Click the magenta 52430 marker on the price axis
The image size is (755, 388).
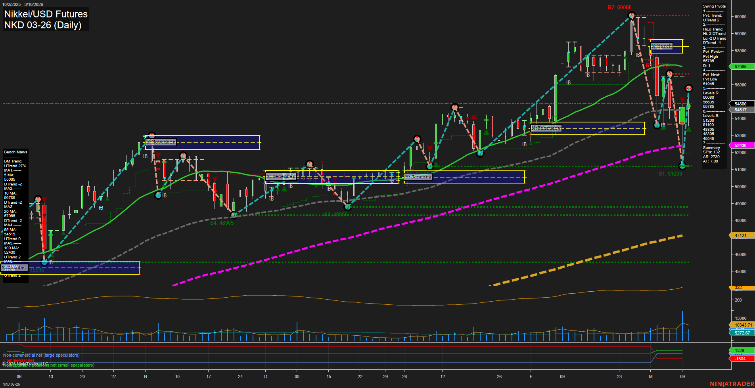[x=741, y=145]
